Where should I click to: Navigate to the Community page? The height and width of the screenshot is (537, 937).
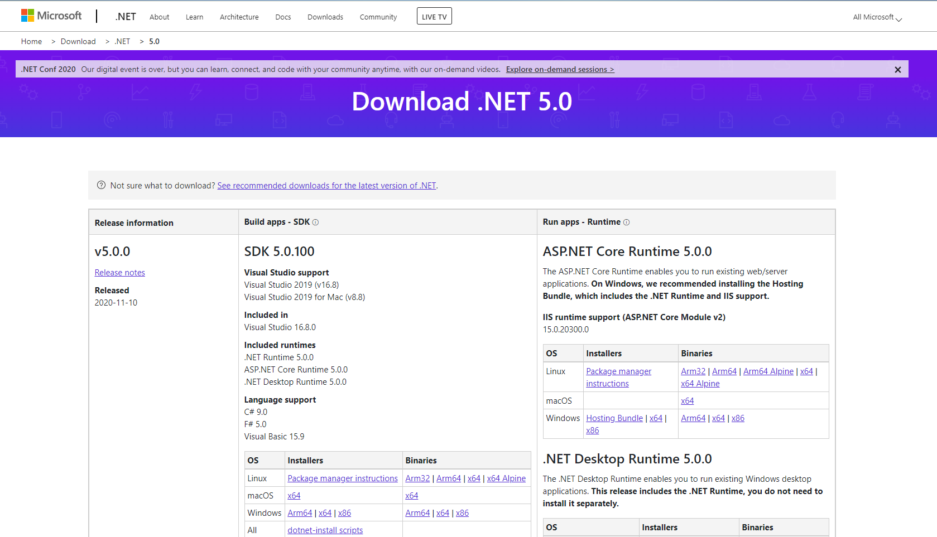378,17
